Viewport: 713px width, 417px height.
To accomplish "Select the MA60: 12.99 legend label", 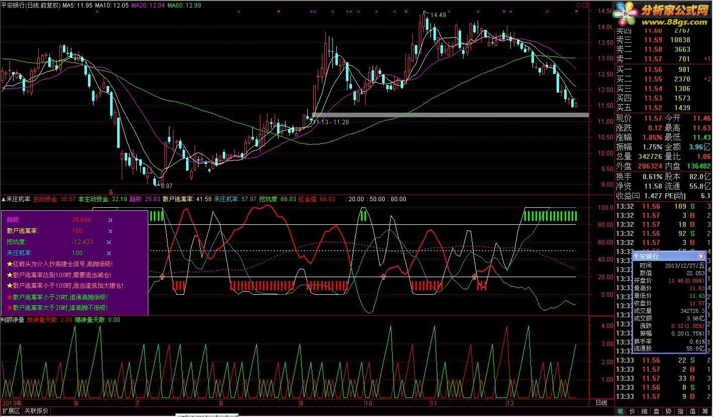I will [185, 5].
